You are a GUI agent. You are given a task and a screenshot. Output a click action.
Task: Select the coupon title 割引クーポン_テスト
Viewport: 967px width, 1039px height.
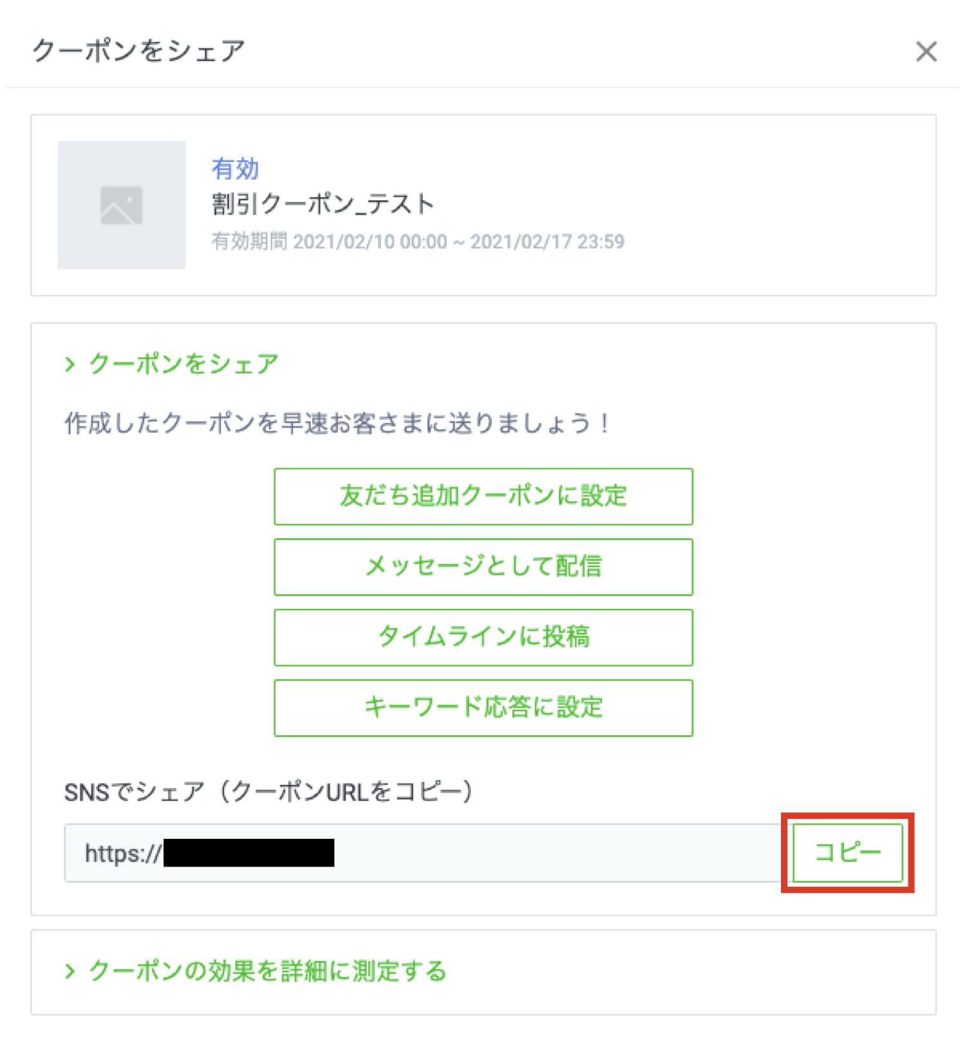pyautogui.click(x=323, y=204)
